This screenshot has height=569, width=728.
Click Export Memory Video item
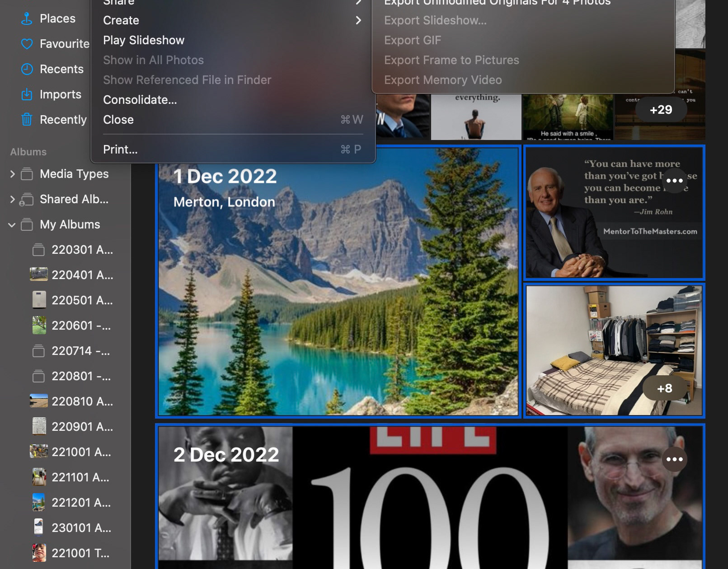(x=523, y=80)
